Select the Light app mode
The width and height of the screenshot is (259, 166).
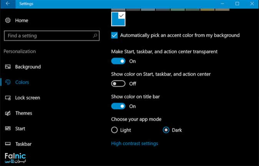tap(114, 130)
